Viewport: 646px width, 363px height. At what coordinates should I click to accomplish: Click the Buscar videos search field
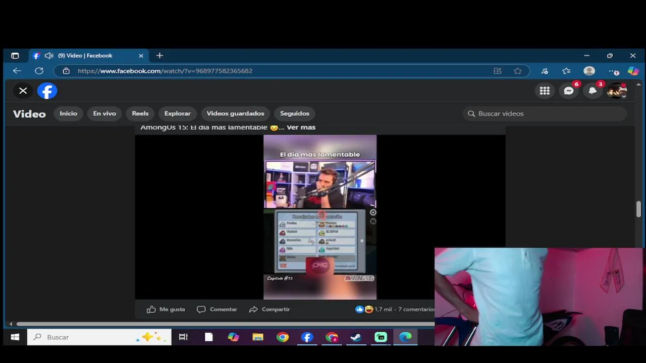545,113
